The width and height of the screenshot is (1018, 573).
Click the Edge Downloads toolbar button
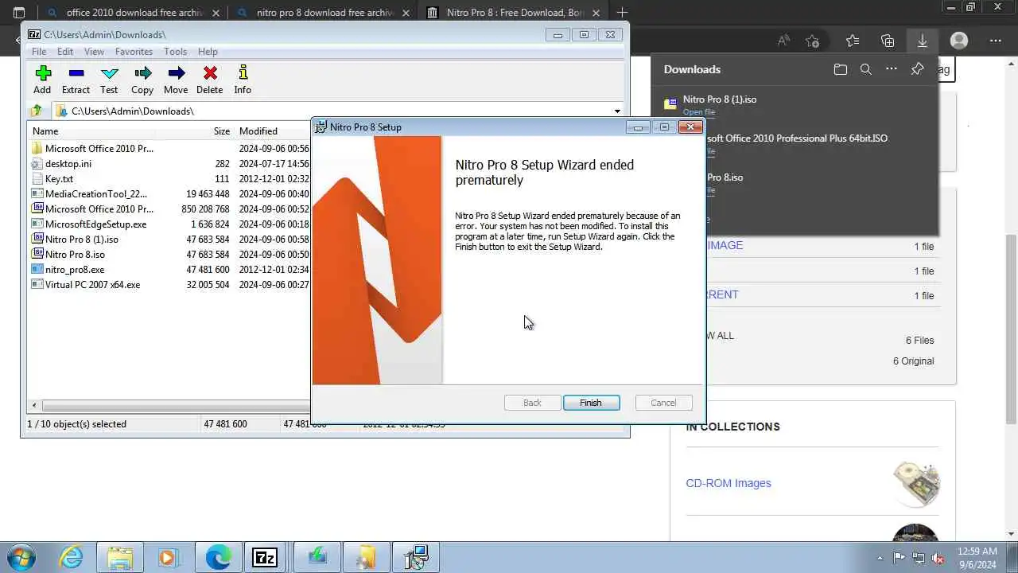coord(923,41)
